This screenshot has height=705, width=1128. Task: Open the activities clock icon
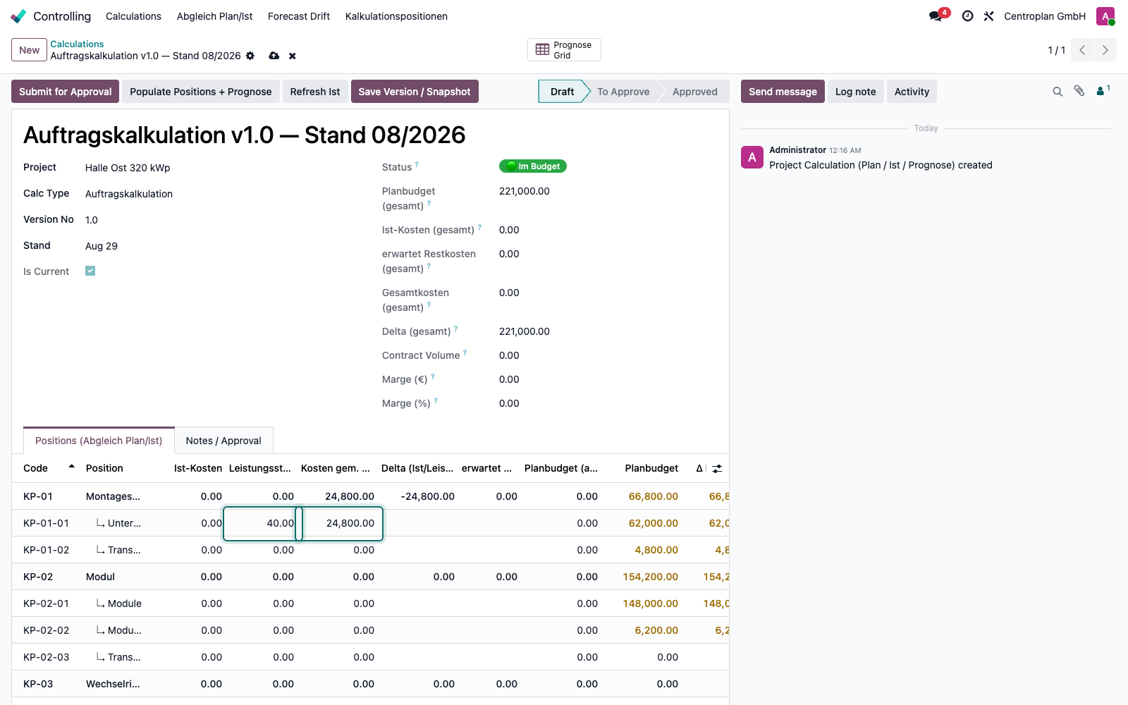[x=968, y=16]
